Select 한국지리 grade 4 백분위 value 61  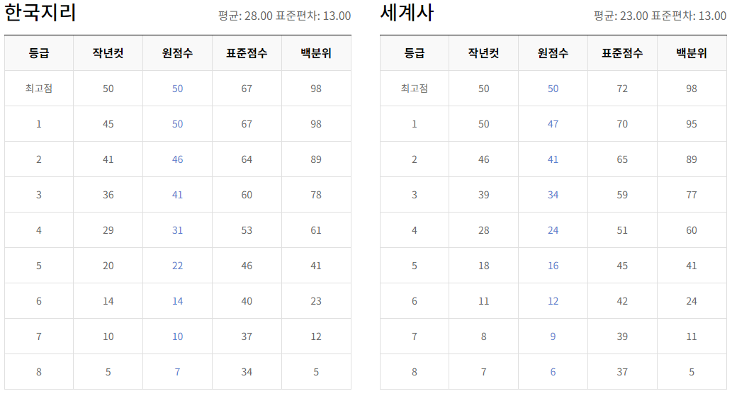[x=316, y=230]
